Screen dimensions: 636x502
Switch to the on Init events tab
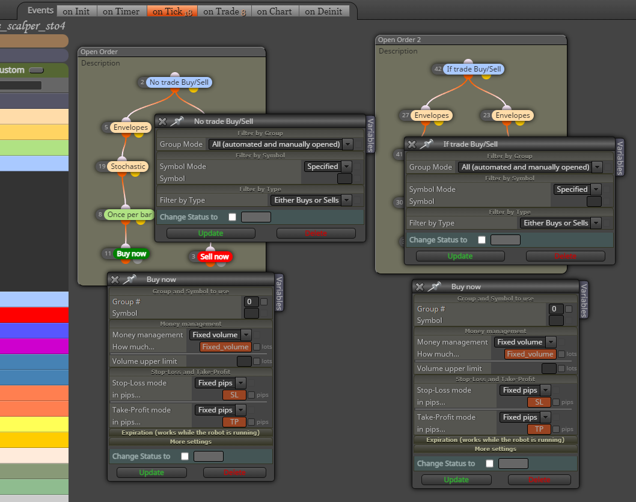76,11
